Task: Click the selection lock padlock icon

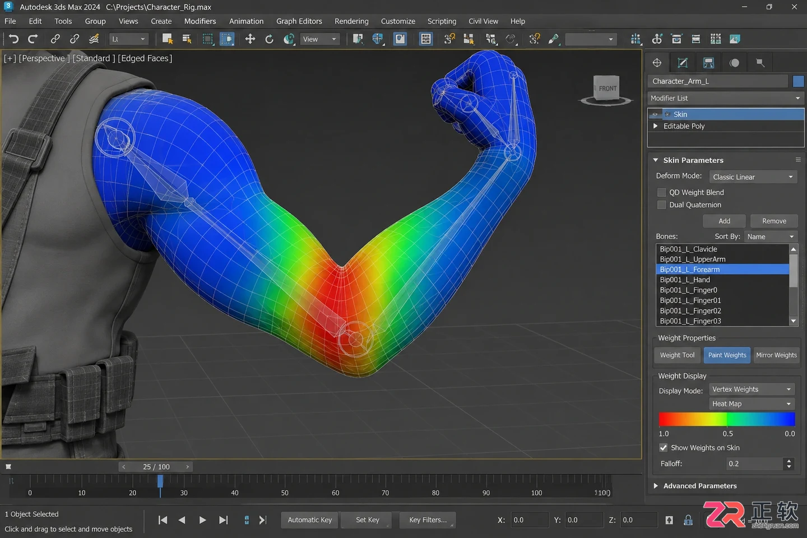Action: (688, 520)
